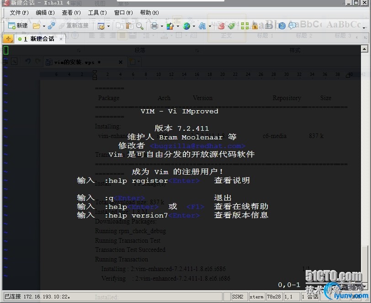Click the bugzilla@redhat.com address

197,146
